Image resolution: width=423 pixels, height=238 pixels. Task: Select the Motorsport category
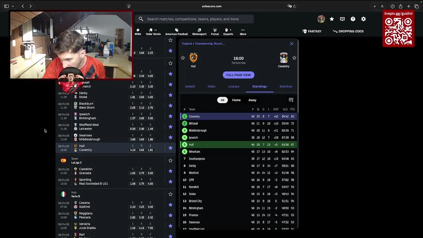point(199,32)
